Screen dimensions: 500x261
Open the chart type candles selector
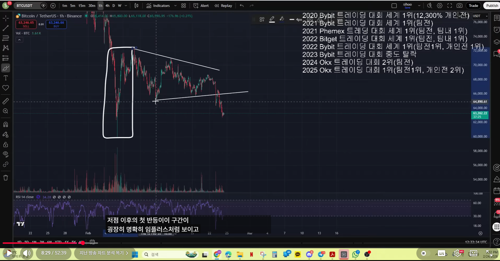(136, 6)
